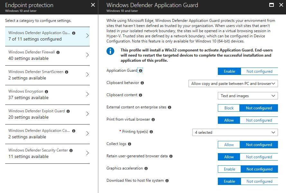This screenshot has width=286, height=193.
Task: Click the info icon beside Clipboard behavior
Action: [142, 83]
